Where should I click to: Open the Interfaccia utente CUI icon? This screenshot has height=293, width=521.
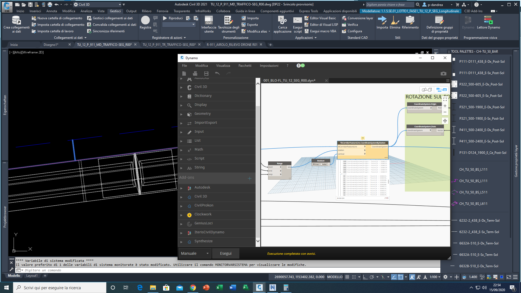209,20
